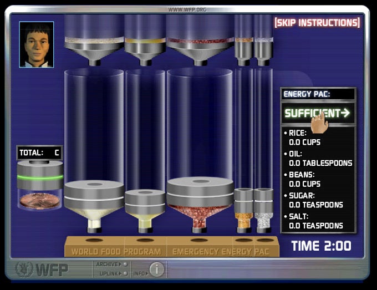Click the beans hole in the cardboard box
The height and width of the screenshot is (290, 377).
(x=199, y=240)
